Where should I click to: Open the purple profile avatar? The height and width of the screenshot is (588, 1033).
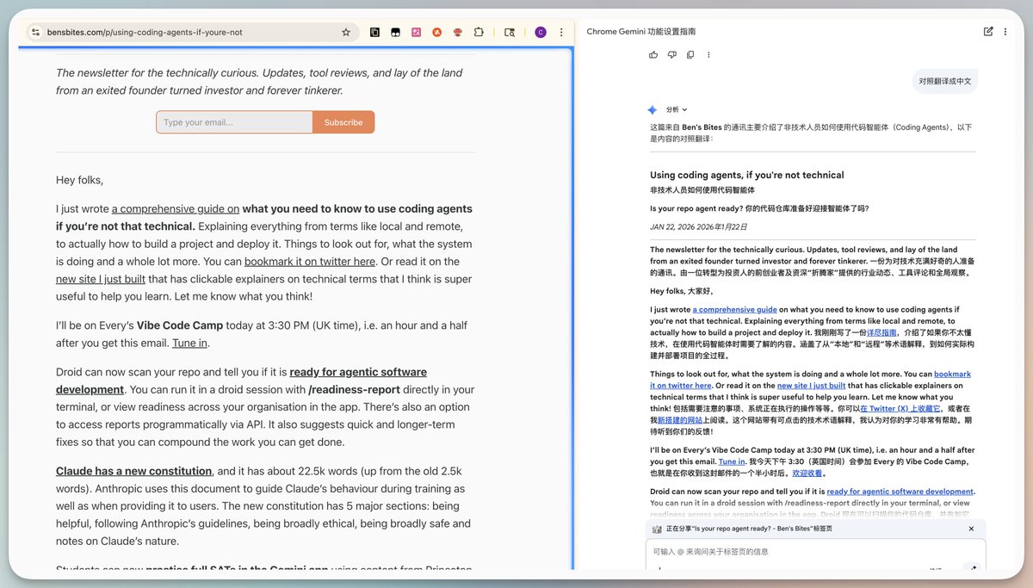point(541,33)
